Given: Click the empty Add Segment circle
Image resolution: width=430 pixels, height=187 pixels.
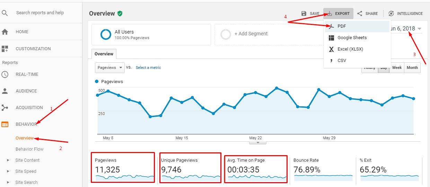Looking at the screenshot, I should [x=226, y=34].
